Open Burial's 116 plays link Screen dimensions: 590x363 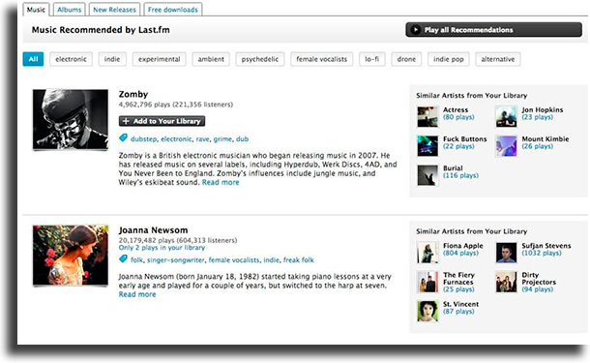click(460, 175)
